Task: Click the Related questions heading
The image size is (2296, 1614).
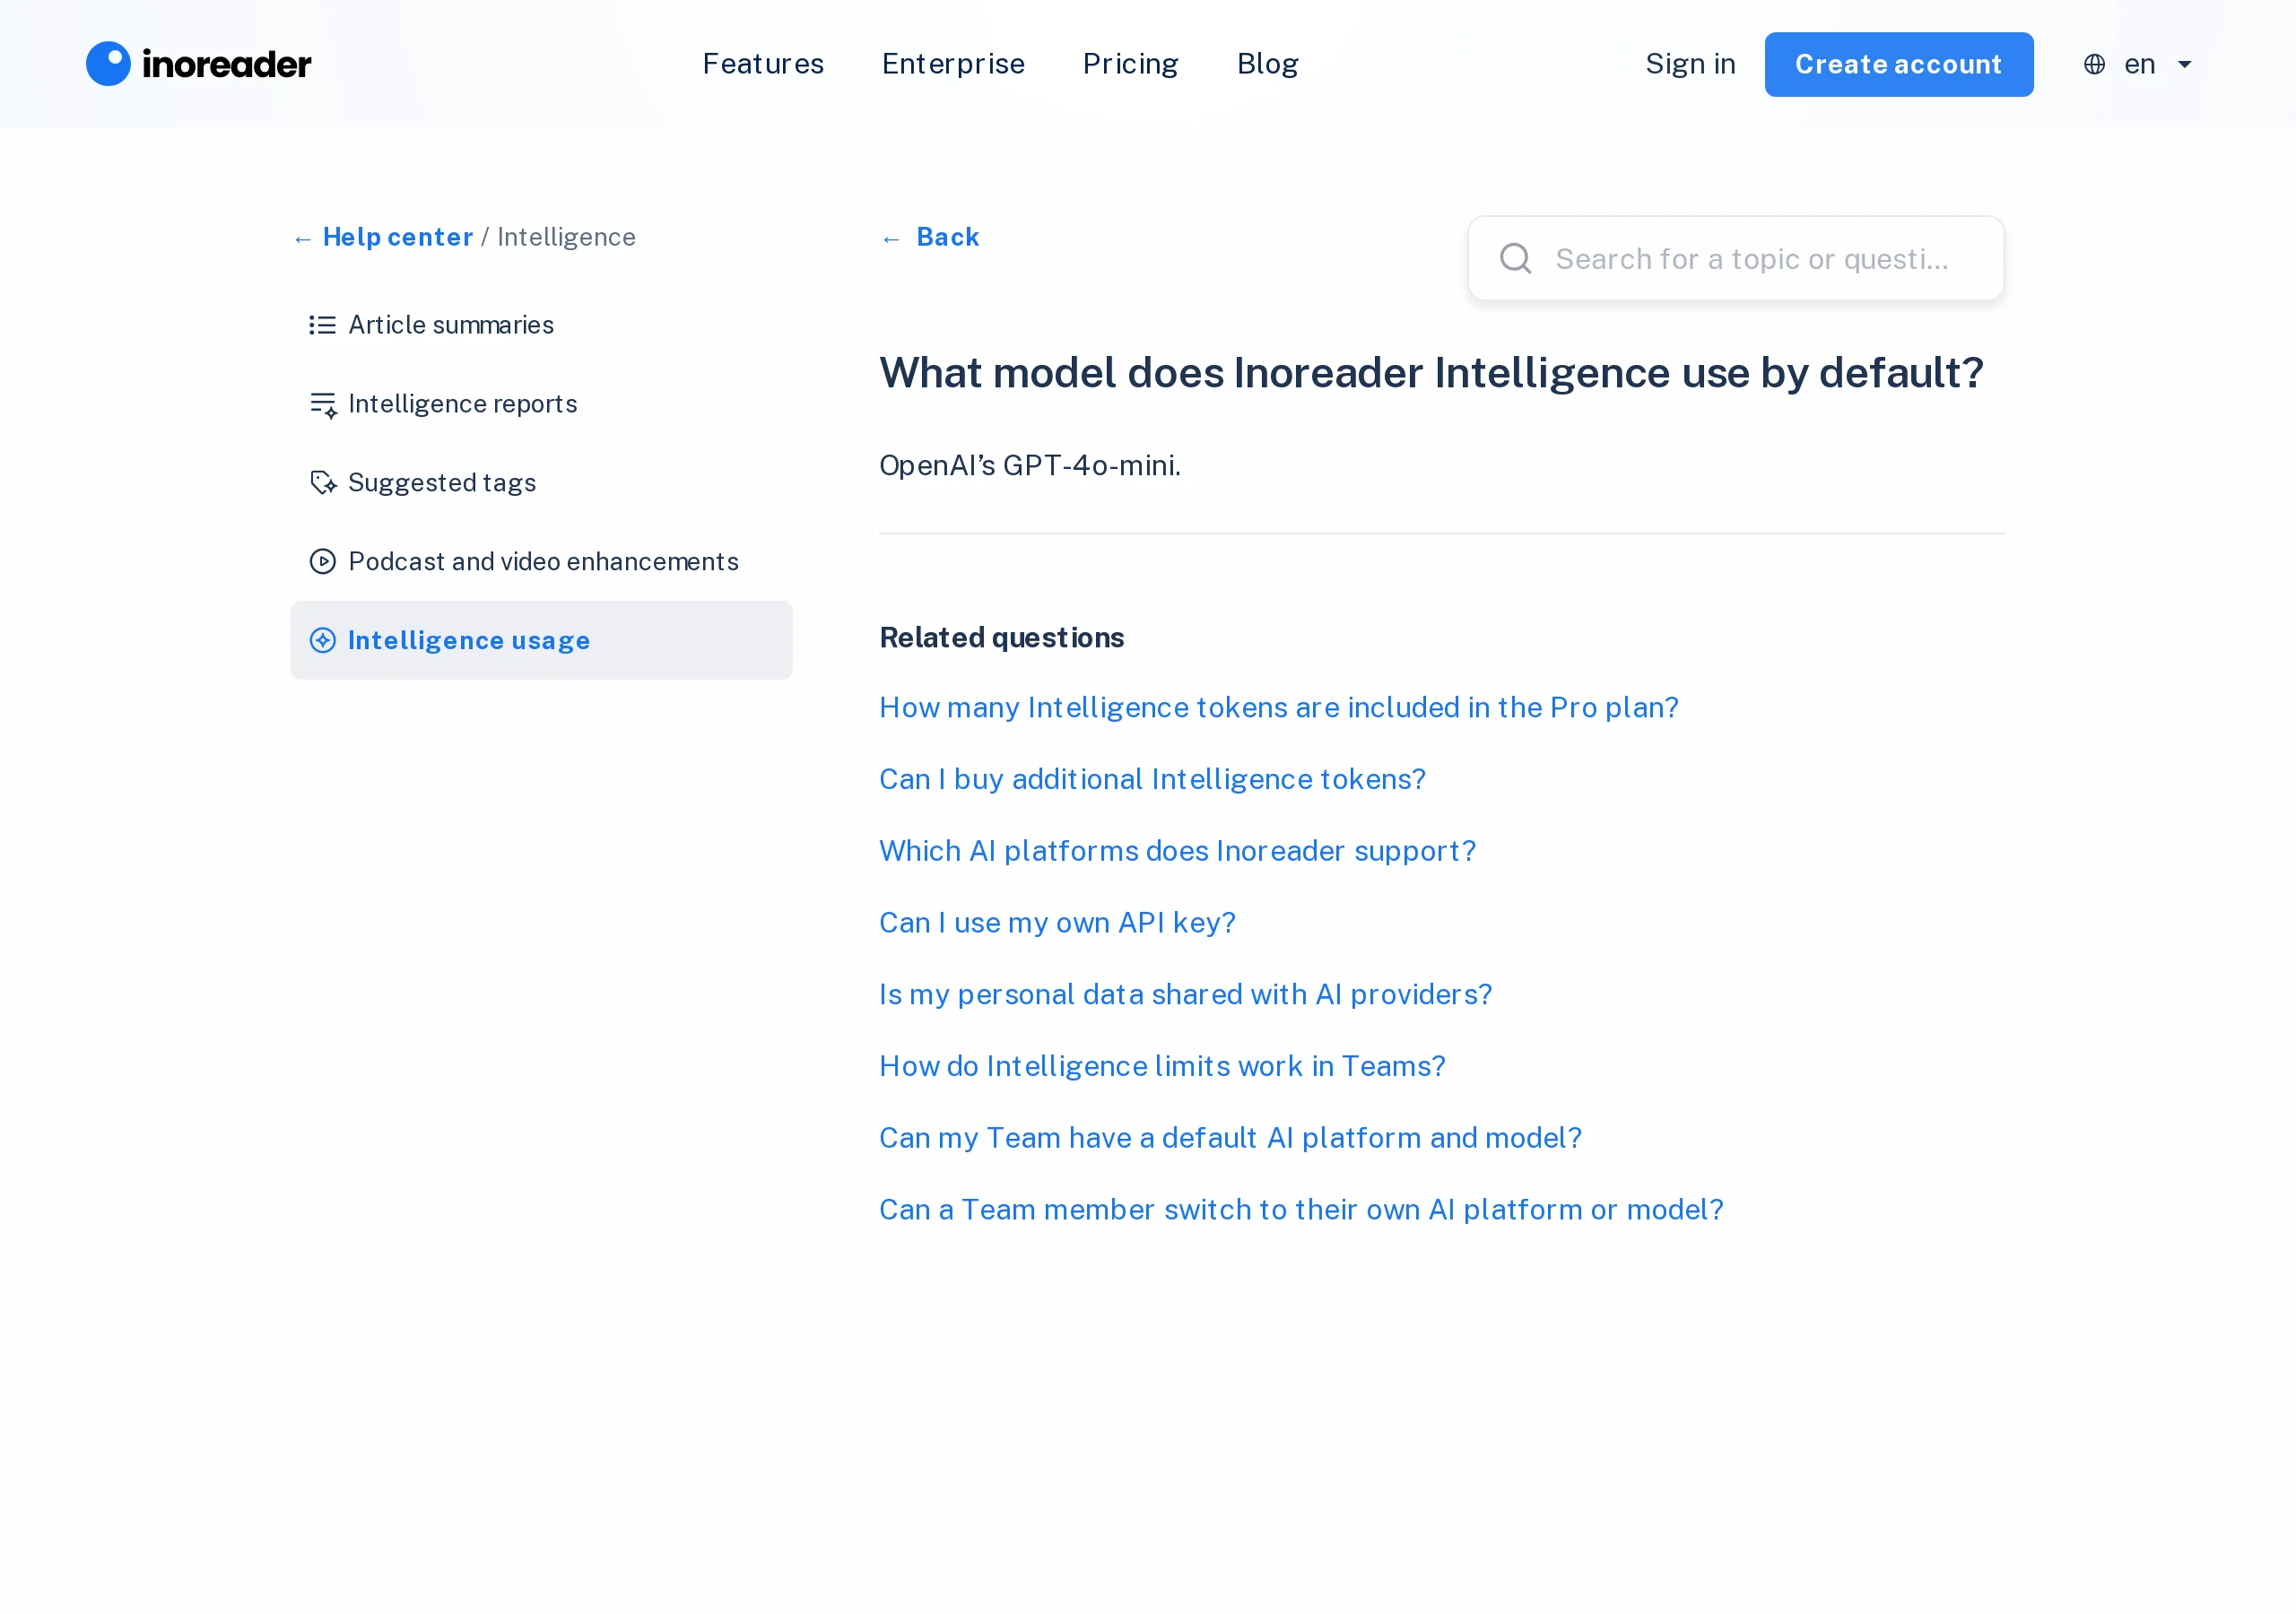Action: pyautogui.click(x=1001, y=637)
